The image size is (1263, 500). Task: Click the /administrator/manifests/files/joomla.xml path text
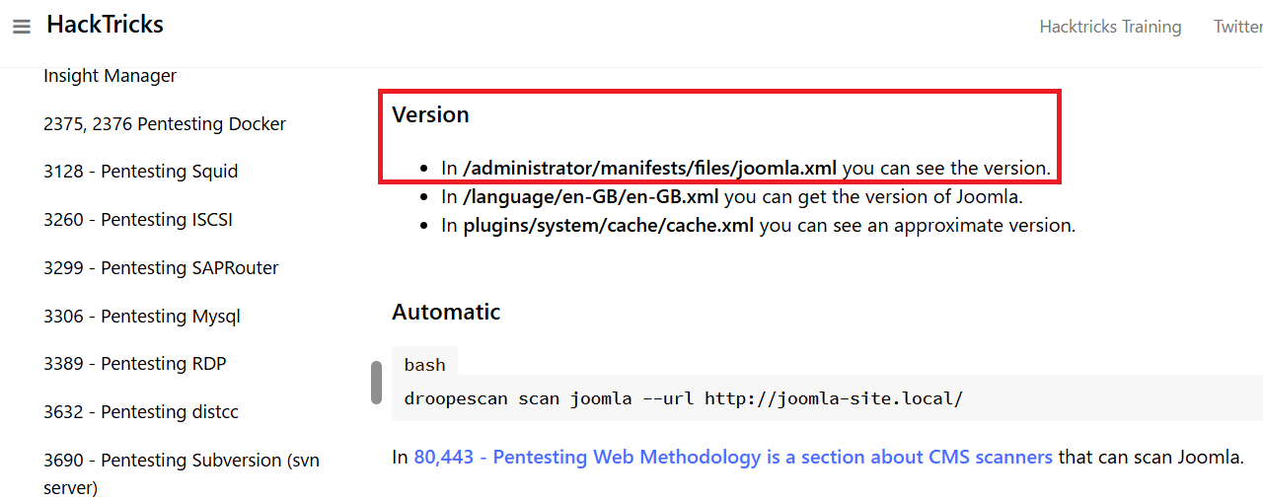[x=649, y=169]
